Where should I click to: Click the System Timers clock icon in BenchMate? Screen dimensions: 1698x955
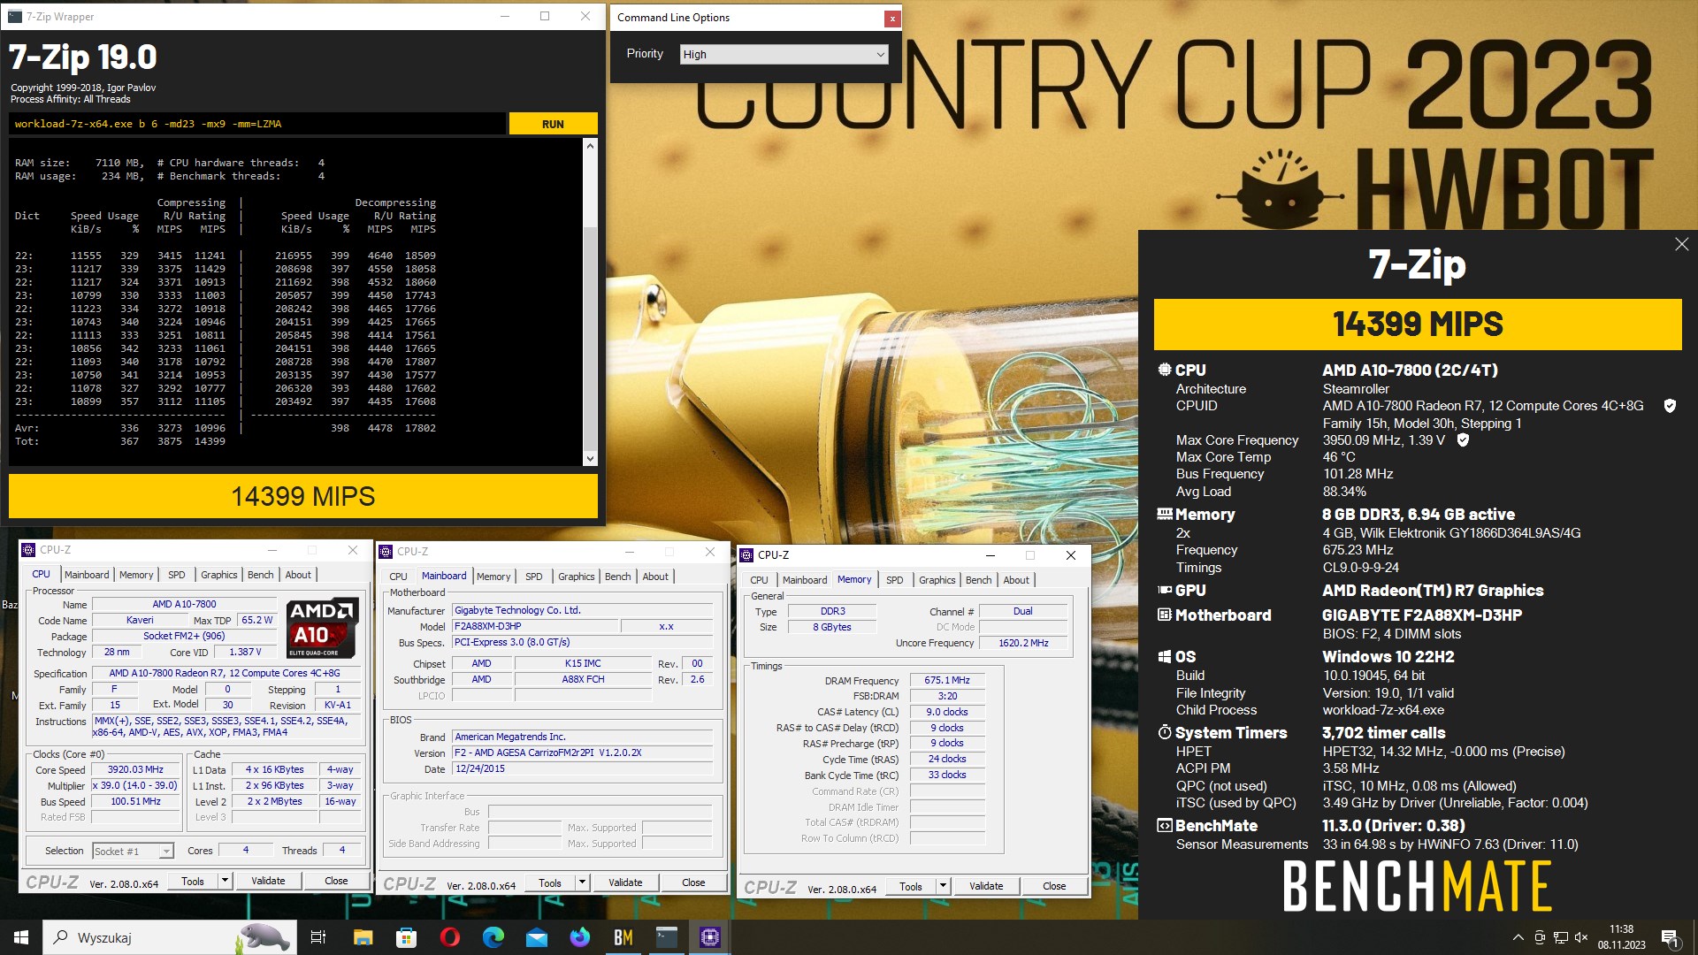pyautogui.click(x=1165, y=732)
